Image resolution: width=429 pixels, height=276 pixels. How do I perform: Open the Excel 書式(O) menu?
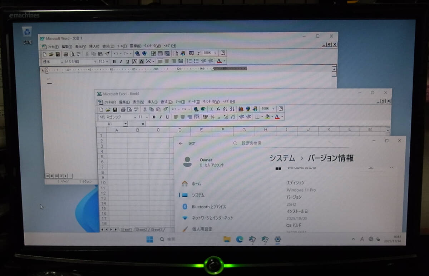pos(166,102)
